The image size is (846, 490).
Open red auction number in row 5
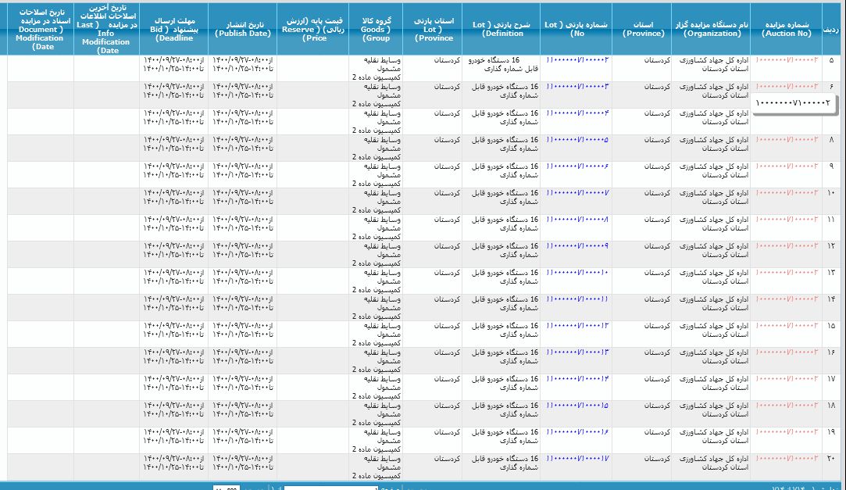(787, 60)
